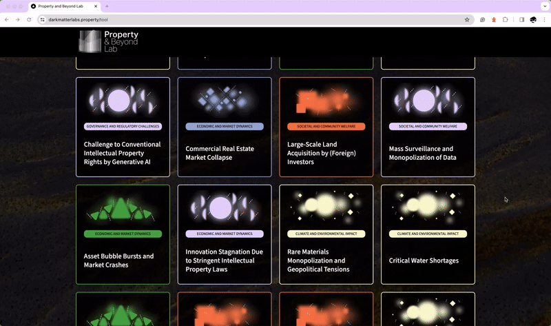Screen dimensions: 551x326
Task: Toggle the browser side panel icon
Action: pyautogui.click(x=522, y=20)
